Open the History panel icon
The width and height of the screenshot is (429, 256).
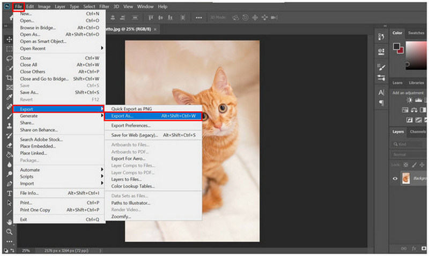[381, 36]
